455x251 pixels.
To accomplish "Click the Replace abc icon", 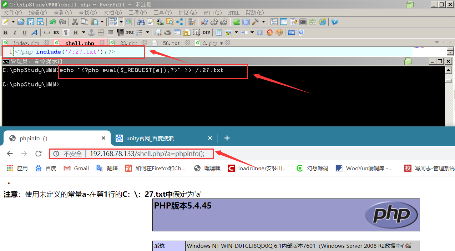I will tap(160, 22).
